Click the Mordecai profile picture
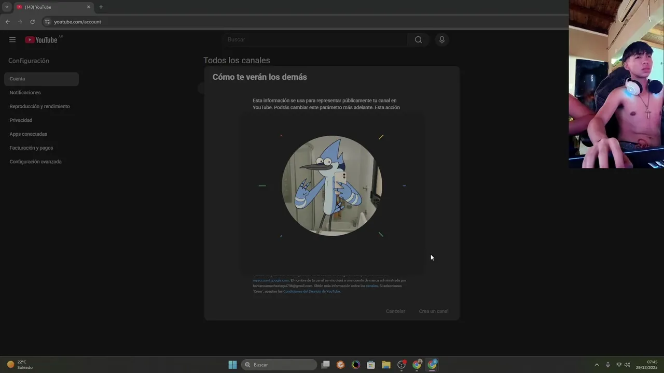 332,185
